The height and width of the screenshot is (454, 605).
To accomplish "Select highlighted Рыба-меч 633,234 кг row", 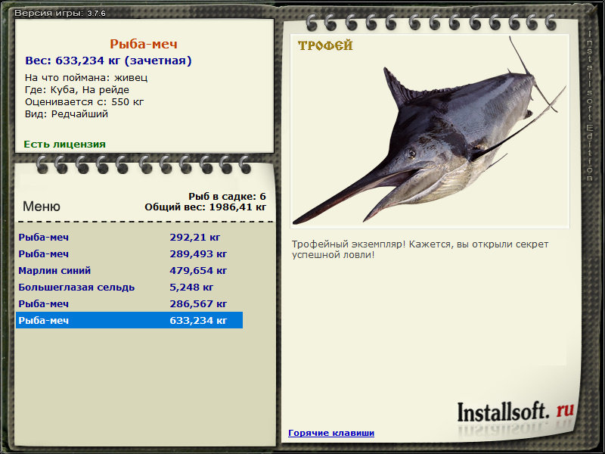I will 129,320.
